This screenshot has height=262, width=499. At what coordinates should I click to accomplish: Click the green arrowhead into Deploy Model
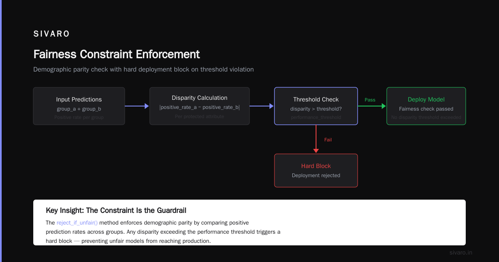click(383, 106)
